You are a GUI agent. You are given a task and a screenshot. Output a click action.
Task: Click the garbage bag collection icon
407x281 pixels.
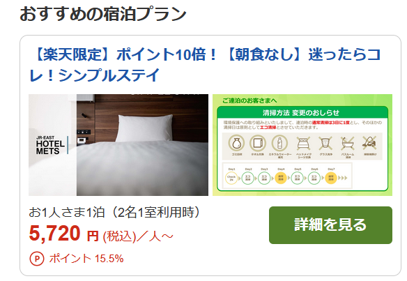[236, 143]
